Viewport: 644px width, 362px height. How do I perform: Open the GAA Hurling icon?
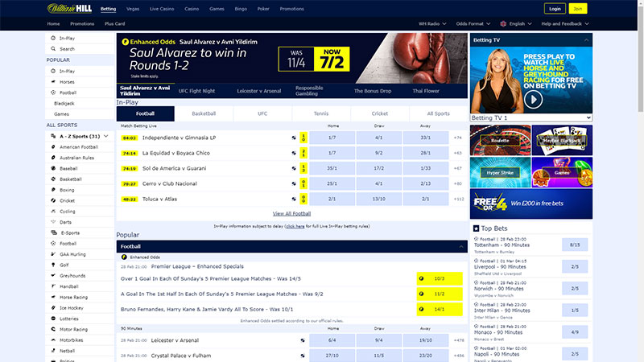(53, 254)
